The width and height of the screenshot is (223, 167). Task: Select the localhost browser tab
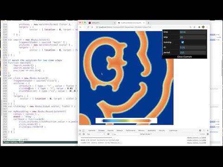(131, 23)
